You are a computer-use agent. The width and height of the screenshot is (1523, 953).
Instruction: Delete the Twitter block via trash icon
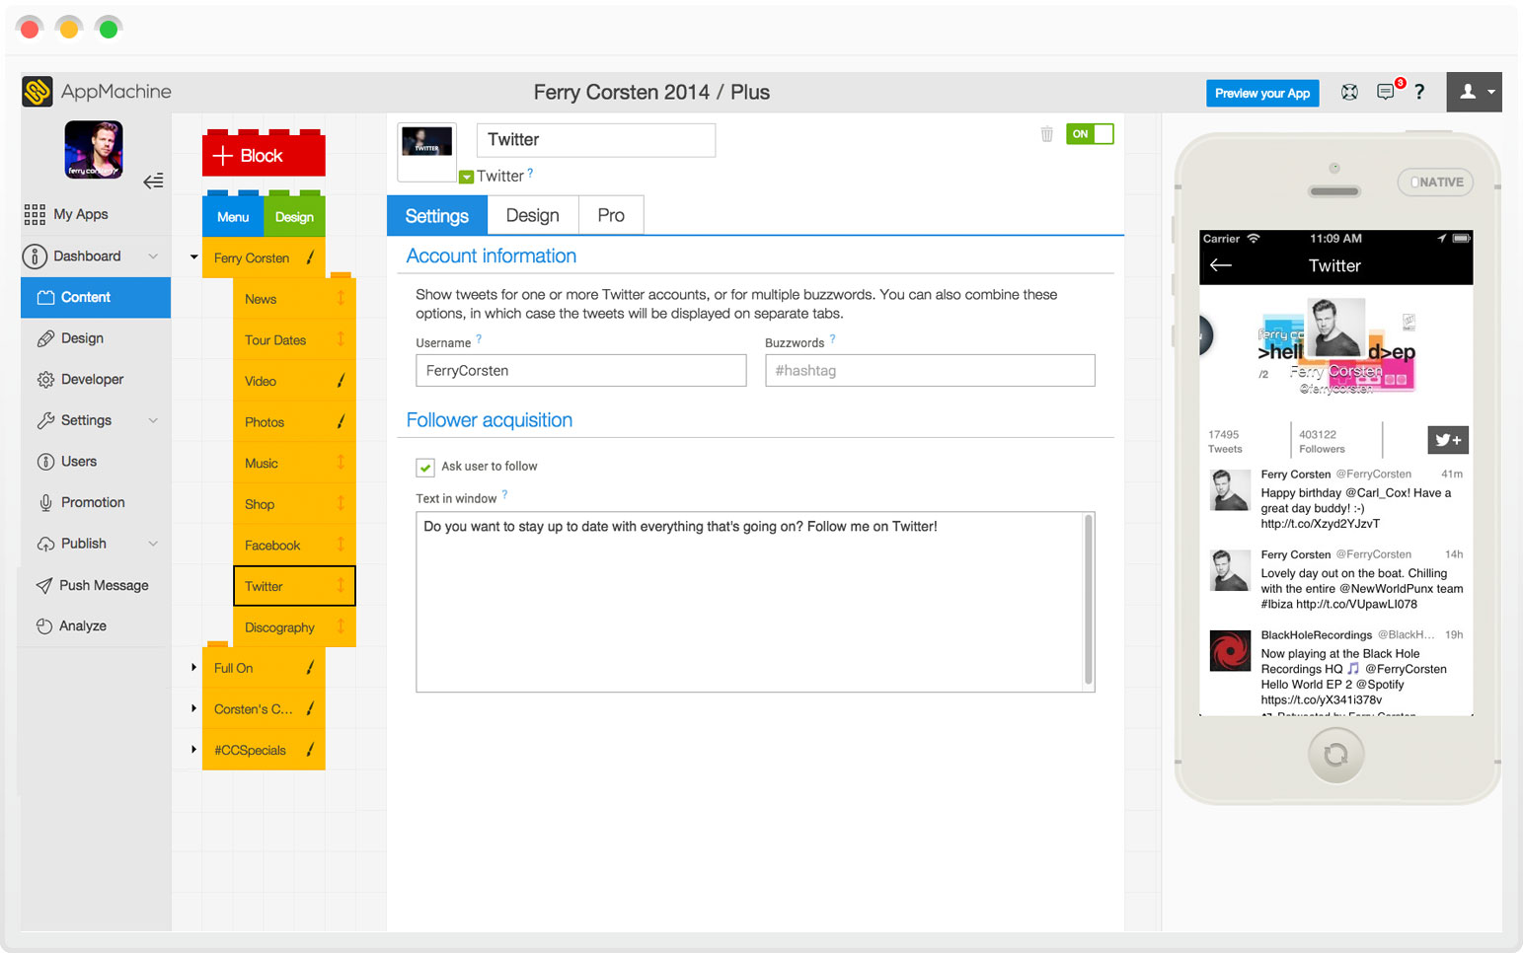1046,134
